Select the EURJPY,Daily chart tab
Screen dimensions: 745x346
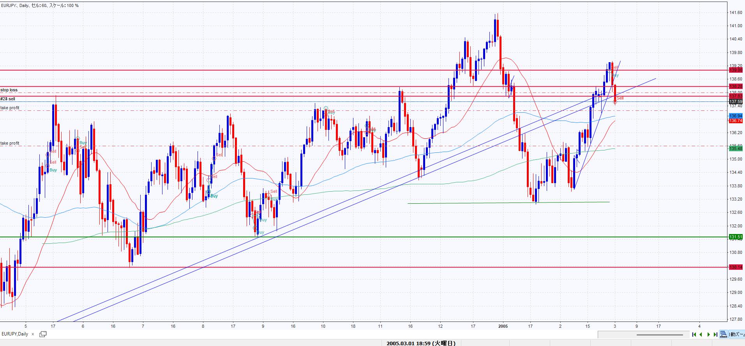(15, 334)
